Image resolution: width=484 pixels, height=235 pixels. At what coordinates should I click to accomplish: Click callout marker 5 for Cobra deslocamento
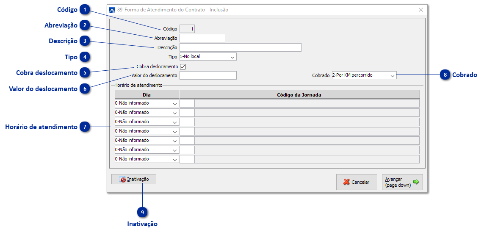pos(86,73)
